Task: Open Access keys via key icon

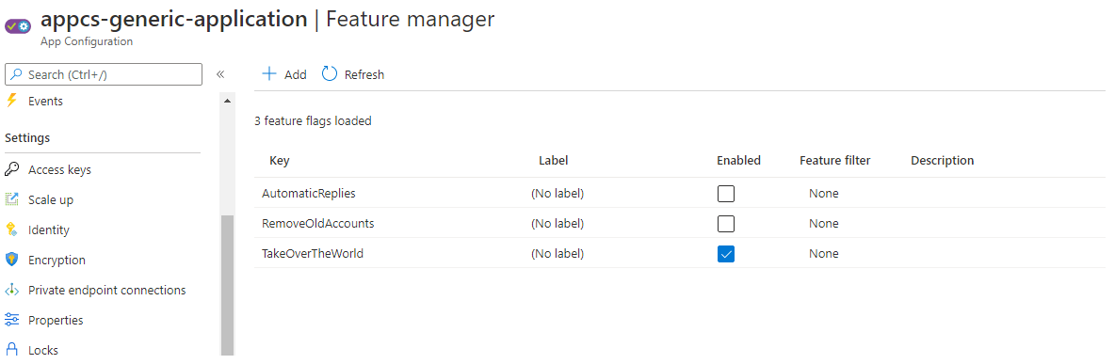Action: click(x=11, y=169)
